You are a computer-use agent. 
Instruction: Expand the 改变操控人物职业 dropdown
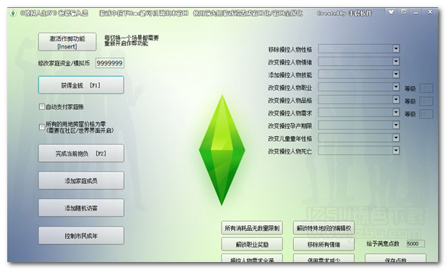[396, 87]
